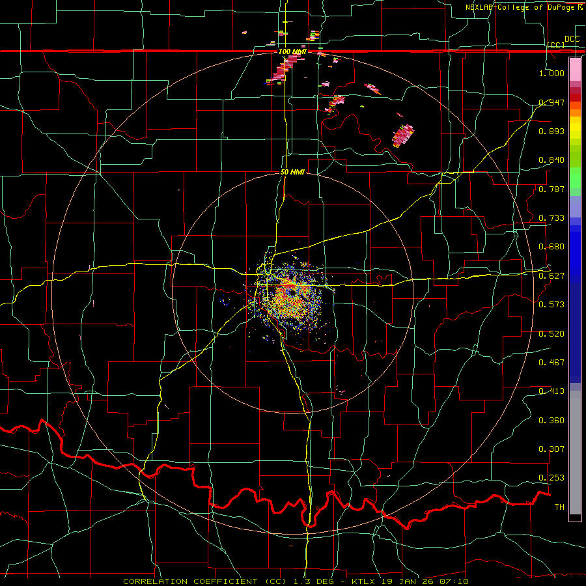This screenshot has height=586, width=586.
Task: Select the 0.733 legend value
Action: pos(551,218)
